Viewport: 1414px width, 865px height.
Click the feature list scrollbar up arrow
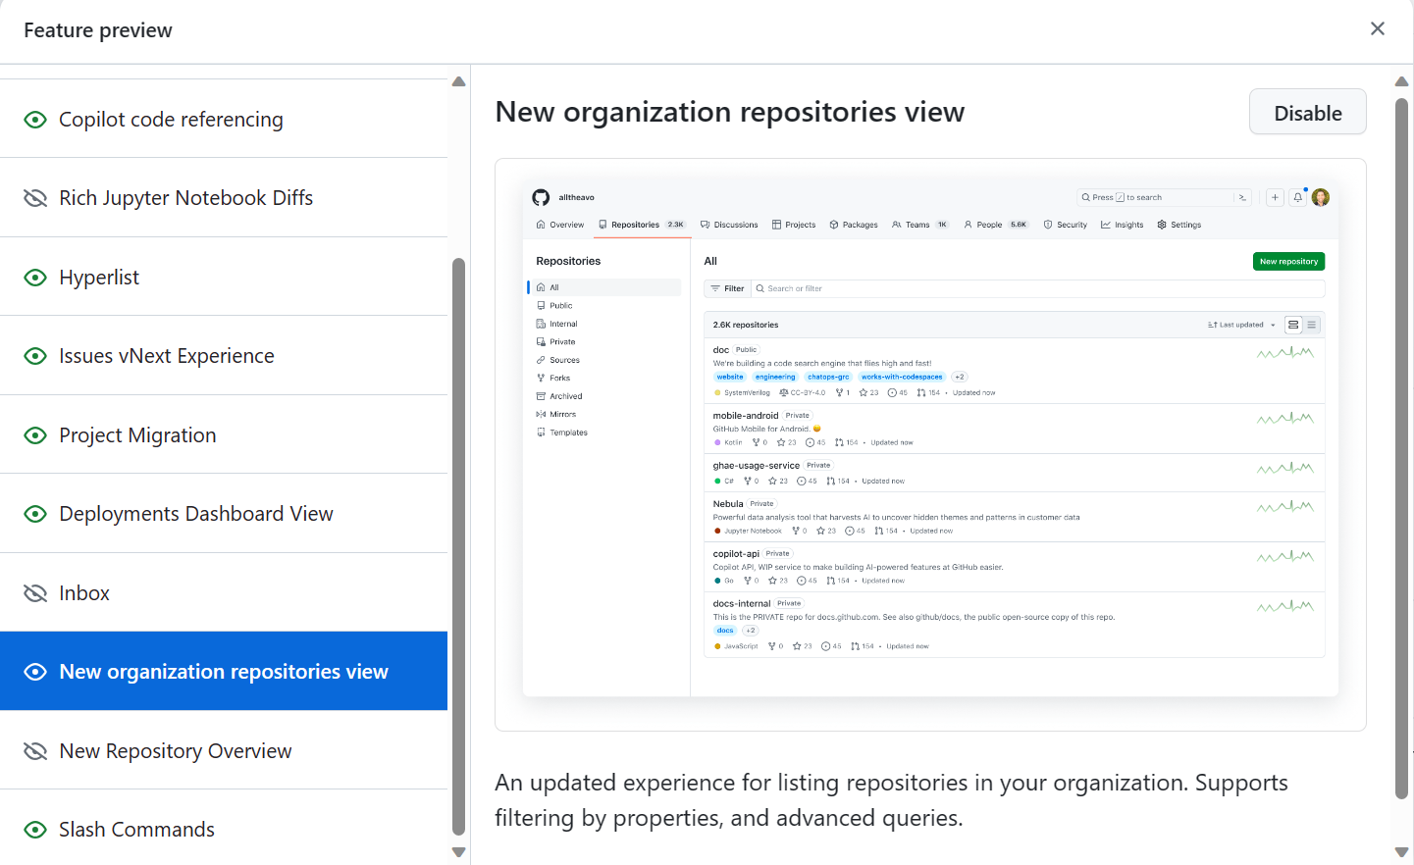[x=458, y=81]
